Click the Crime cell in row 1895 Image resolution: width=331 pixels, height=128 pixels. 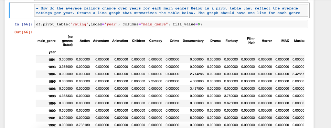[173, 81]
